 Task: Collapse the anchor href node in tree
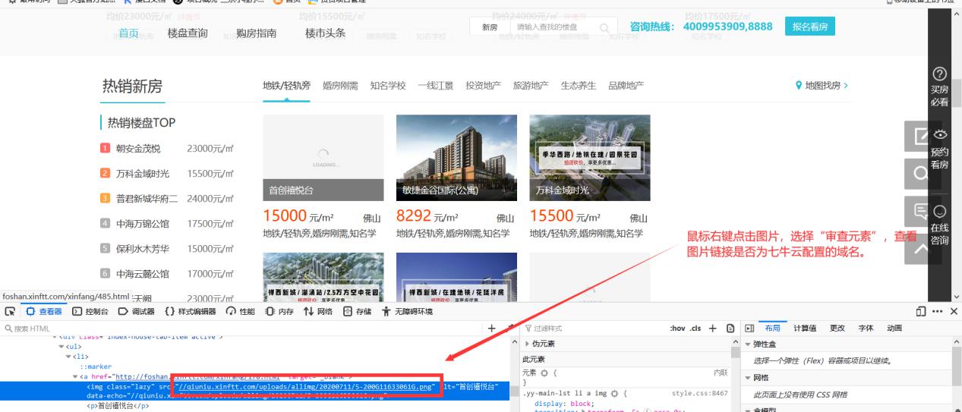[74, 376]
